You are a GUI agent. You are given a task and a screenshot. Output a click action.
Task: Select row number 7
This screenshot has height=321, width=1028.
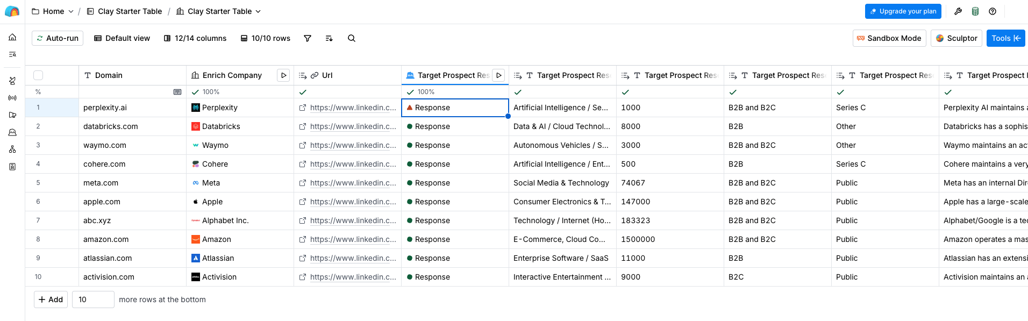tap(38, 220)
